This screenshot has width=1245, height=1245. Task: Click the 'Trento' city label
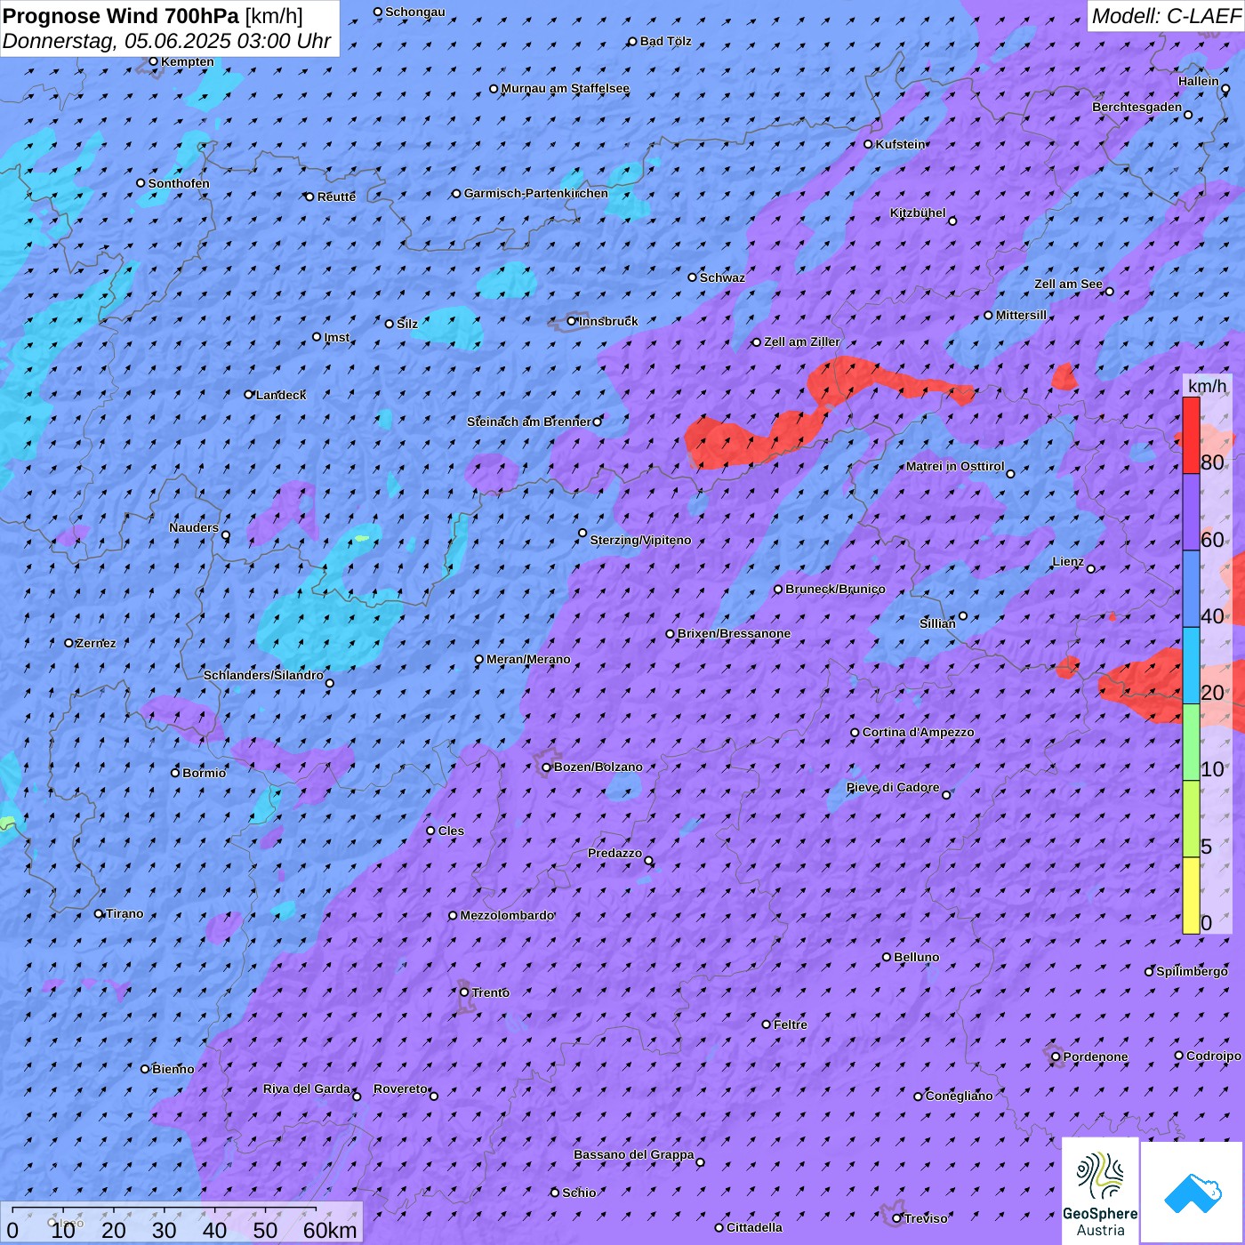coord(490,992)
